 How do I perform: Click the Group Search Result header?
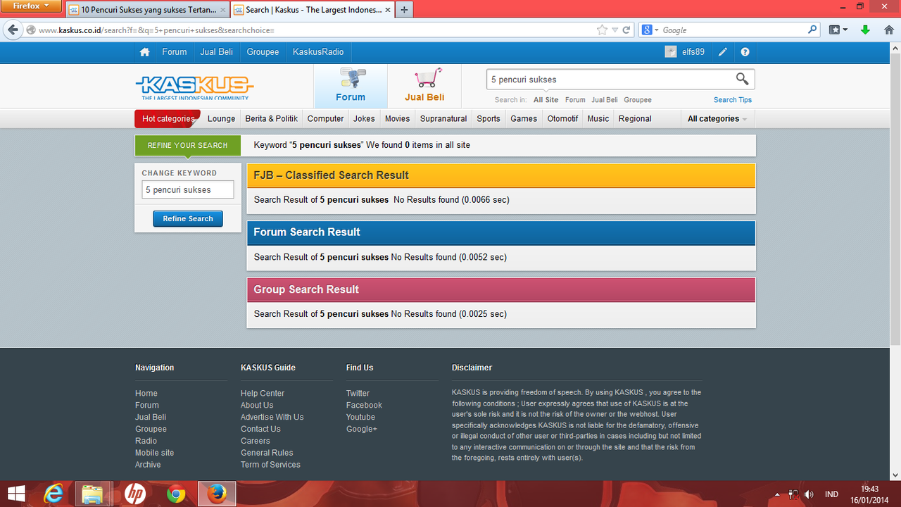point(501,289)
